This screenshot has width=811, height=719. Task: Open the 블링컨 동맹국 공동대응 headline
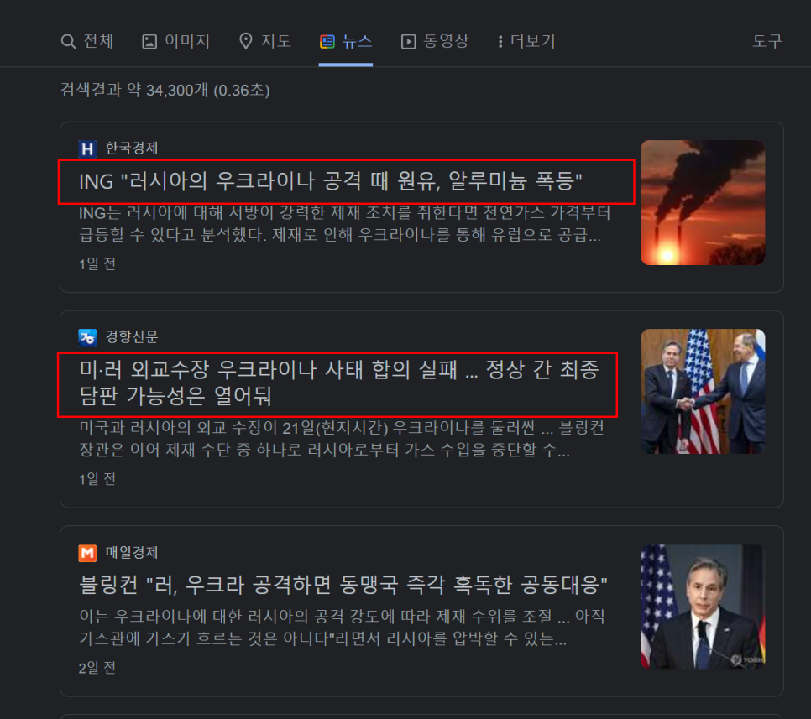click(x=343, y=585)
